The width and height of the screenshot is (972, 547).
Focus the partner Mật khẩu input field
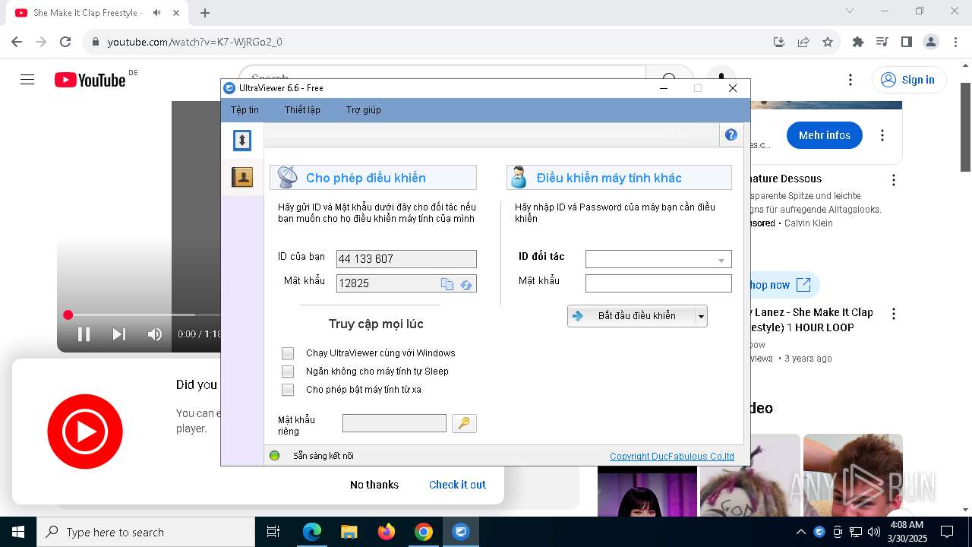pos(658,283)
